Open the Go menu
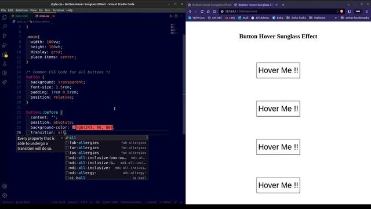 tap(41, 10)
